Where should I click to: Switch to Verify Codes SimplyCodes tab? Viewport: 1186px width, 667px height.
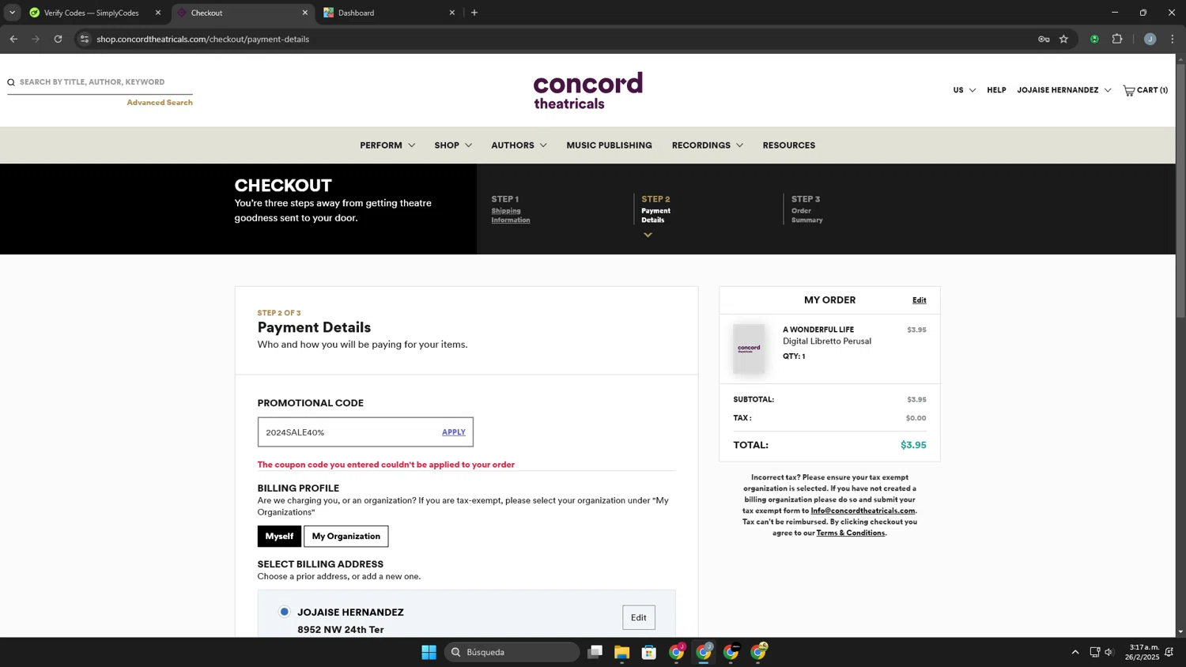tap(91, 13)
